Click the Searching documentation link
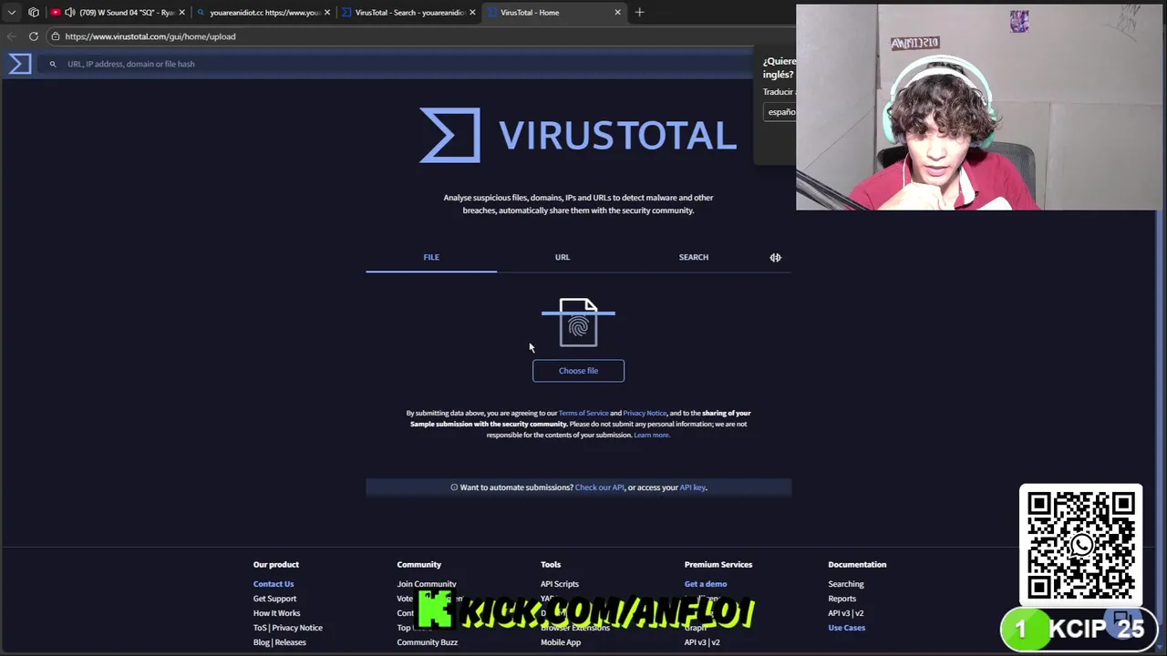 pos(846,584)
